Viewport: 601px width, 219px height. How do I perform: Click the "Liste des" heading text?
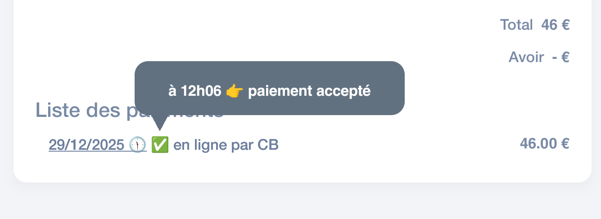click(77, 110)
